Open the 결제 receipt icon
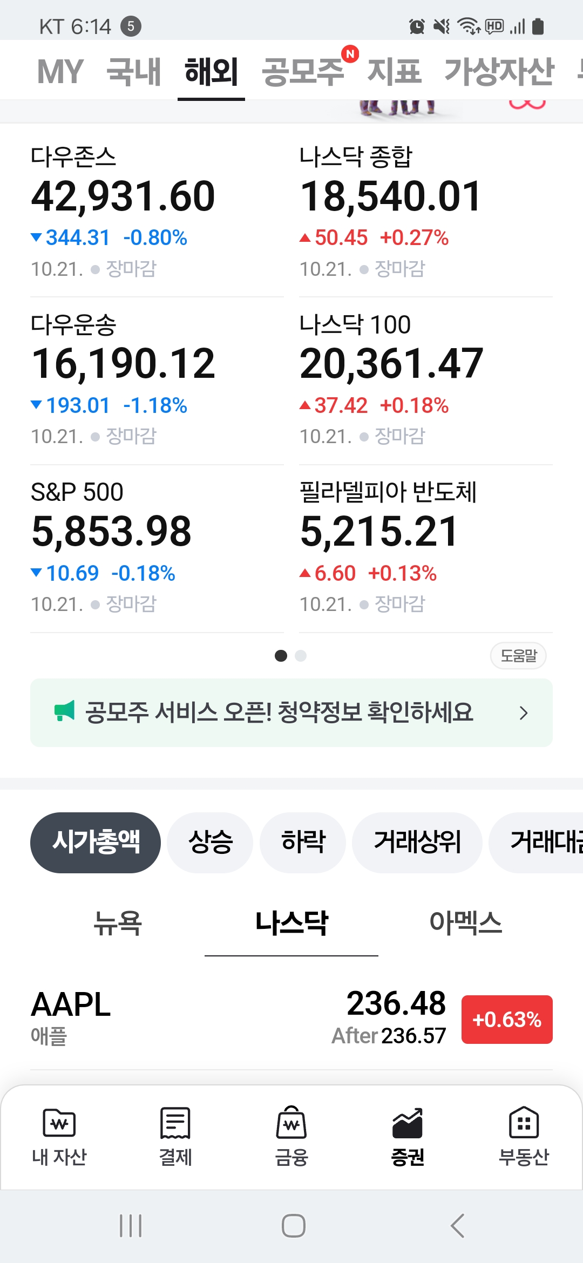The height and width of the screenshot is (1263, 583). [x=175, y=1123]
